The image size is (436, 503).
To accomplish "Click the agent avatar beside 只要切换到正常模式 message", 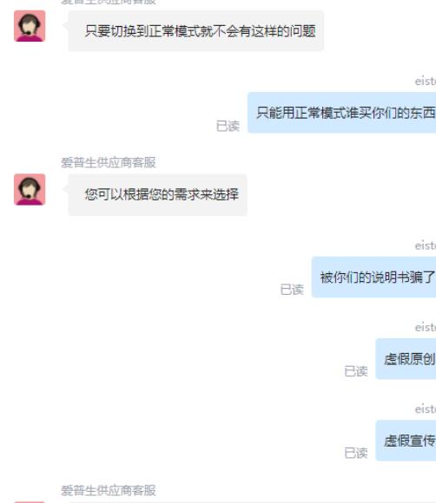I will point(30,26).
